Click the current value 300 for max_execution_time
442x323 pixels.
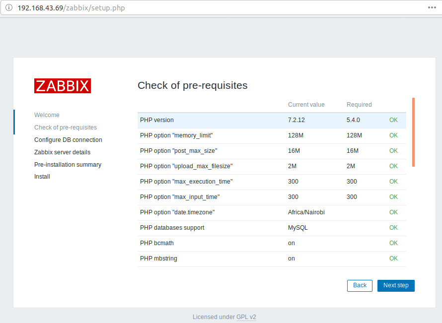tap(293, 182)
